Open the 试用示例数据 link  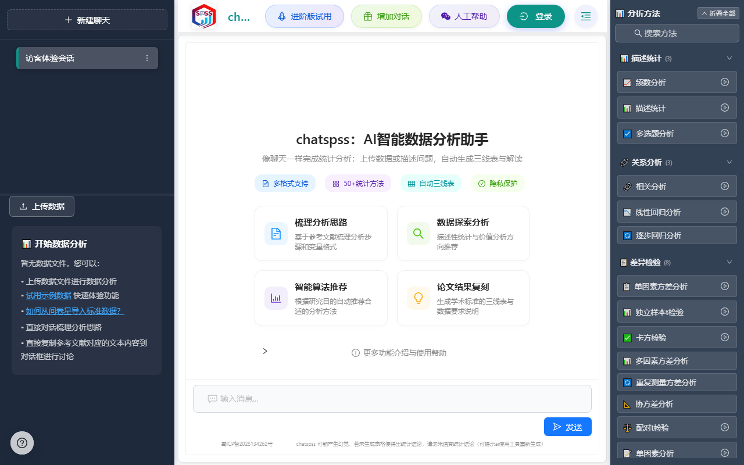[x=49, y=295]
